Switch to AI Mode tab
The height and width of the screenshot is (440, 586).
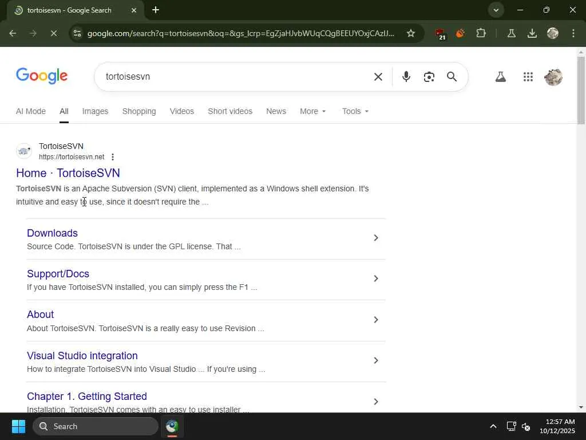31,112
